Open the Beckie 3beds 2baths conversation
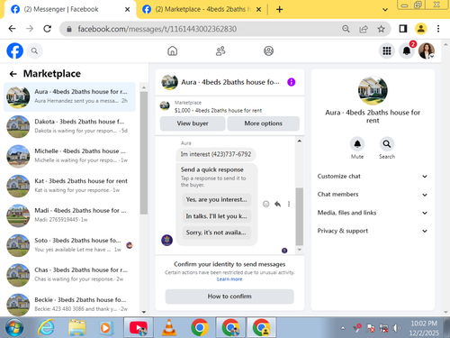Image resolution: width=450 pixels, height=338 pixels. coord(69,304)
